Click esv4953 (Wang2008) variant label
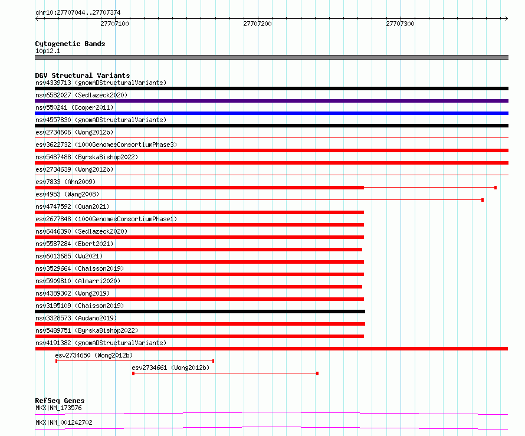The width and height of the screenshot is (525, 436). (x=67, y=194)
